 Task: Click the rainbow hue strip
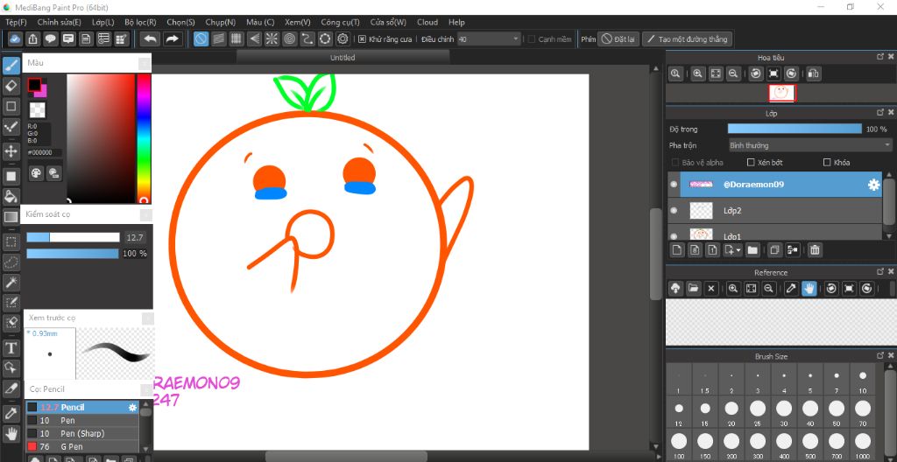coord(143,137)
